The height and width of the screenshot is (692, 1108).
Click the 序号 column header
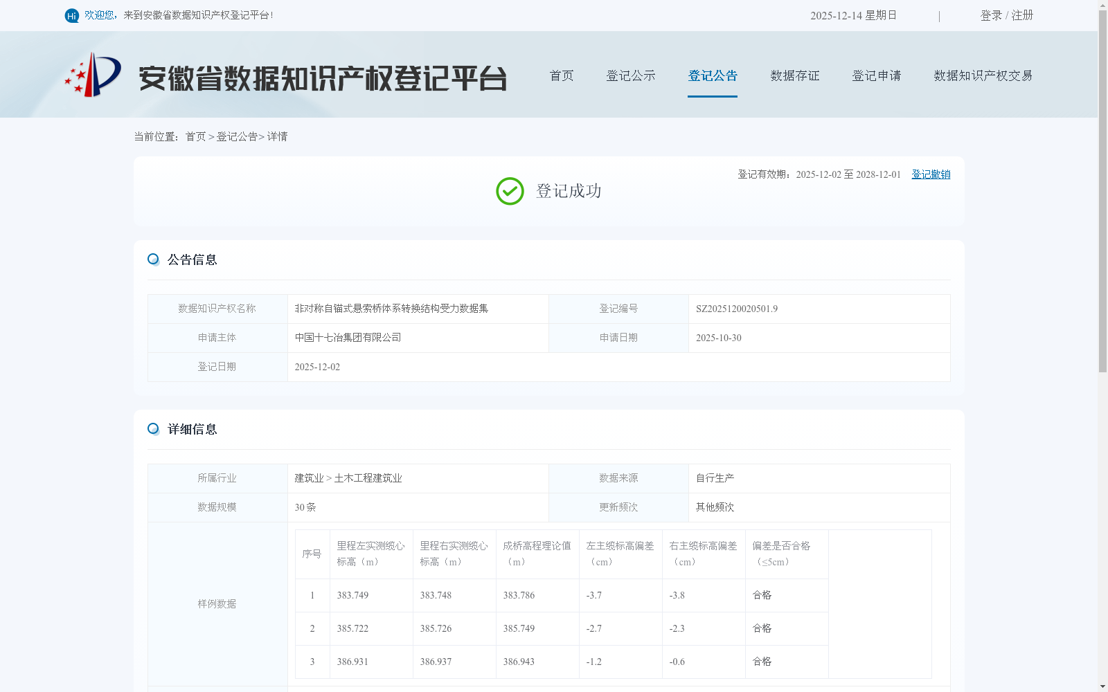[x=312, y=554]
